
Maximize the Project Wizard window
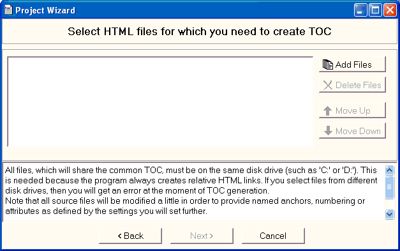(375, 10)
